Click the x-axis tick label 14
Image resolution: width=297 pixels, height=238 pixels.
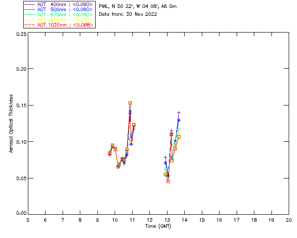click(185, 220)
